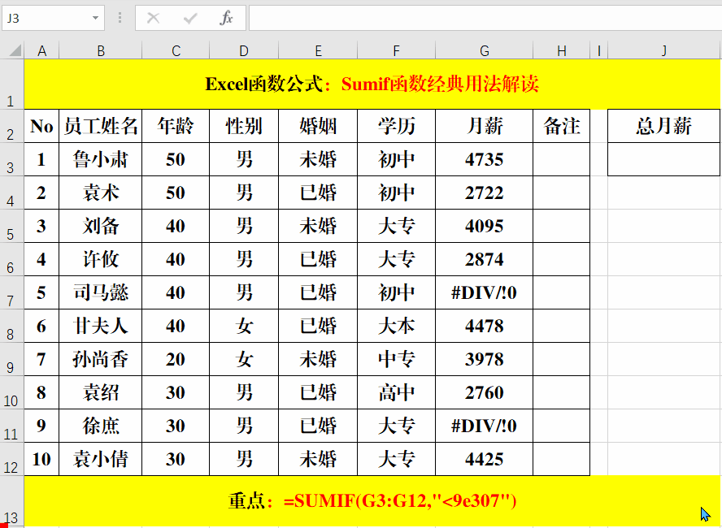Click the gender cell '女' for 甘夫人
Screen dimensions: 722x528
pos(244,326)
